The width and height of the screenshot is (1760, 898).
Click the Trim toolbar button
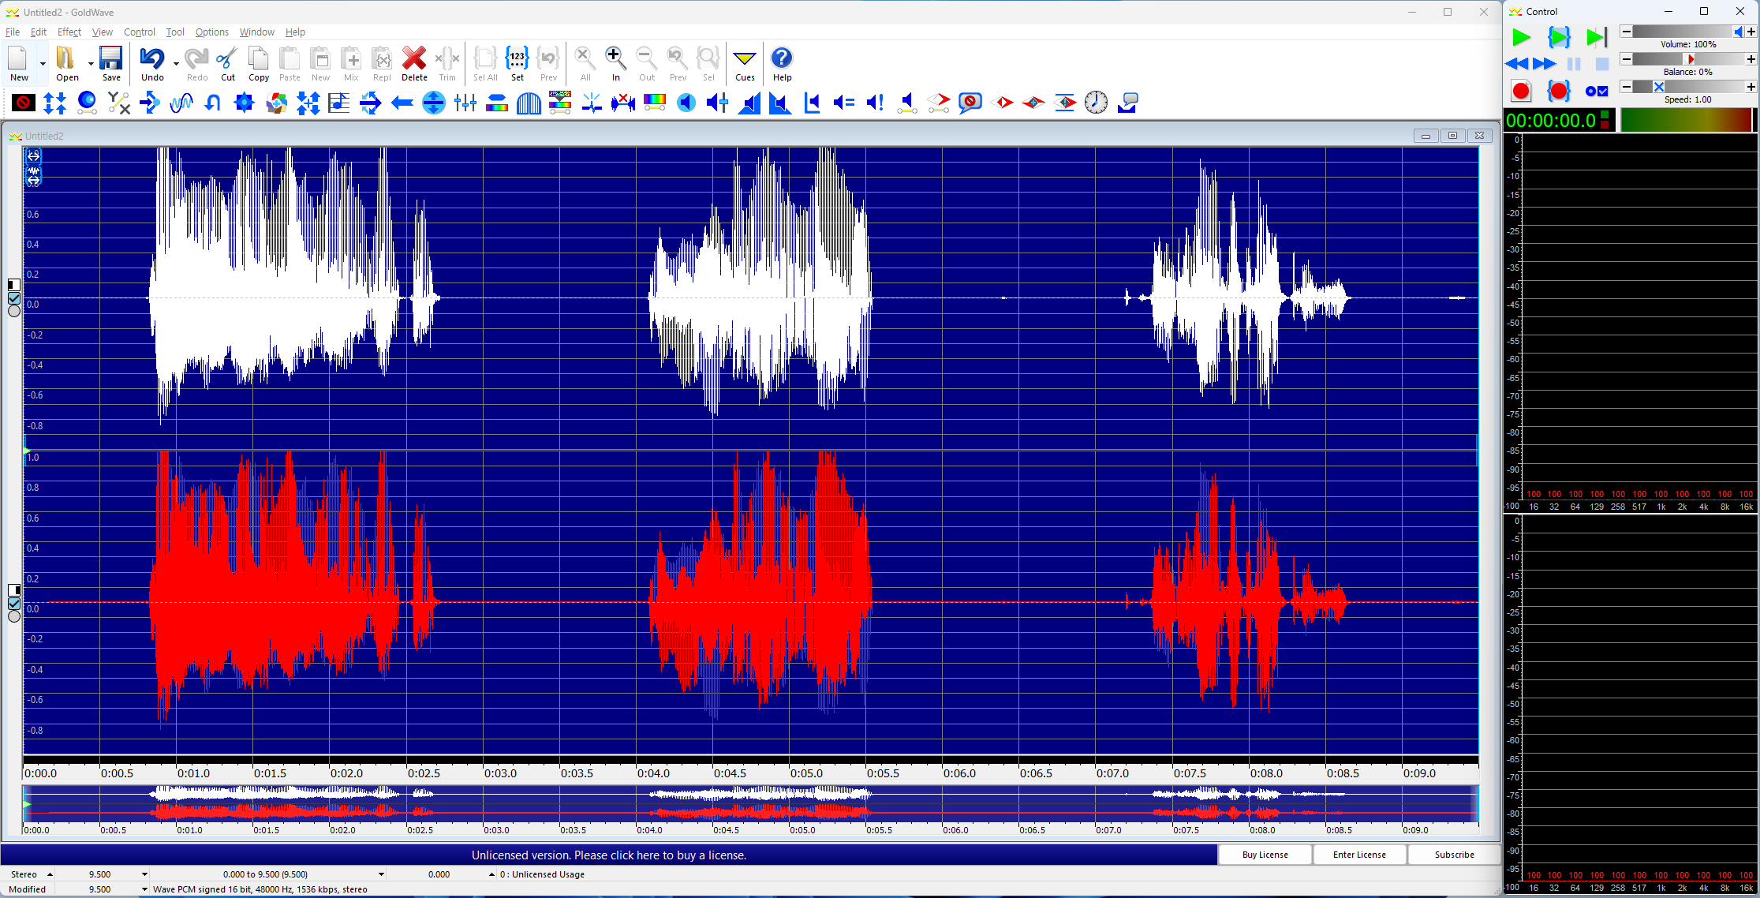tap(447, 63)
